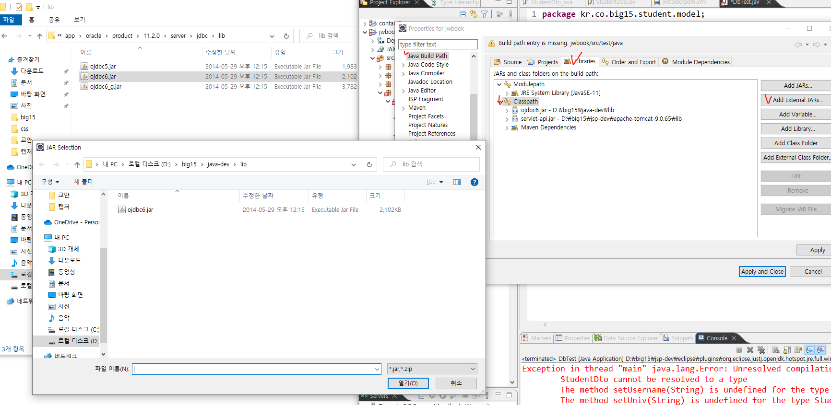
Task: Select Java Build Path in properties list
Action: point(427,56)
